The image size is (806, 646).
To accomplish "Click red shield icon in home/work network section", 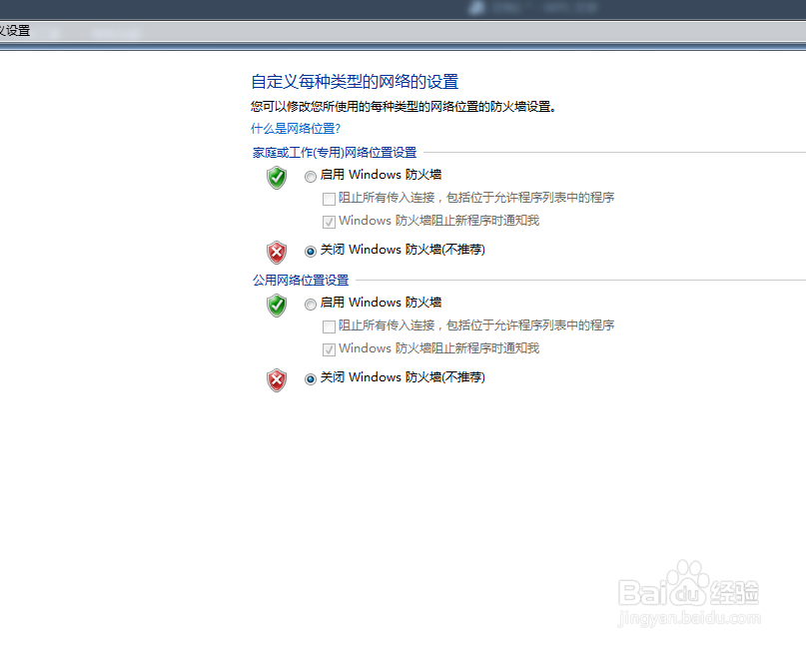I will 277,252.
